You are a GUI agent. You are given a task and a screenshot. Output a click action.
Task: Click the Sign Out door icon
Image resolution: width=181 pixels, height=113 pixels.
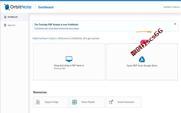click(5, 25)
